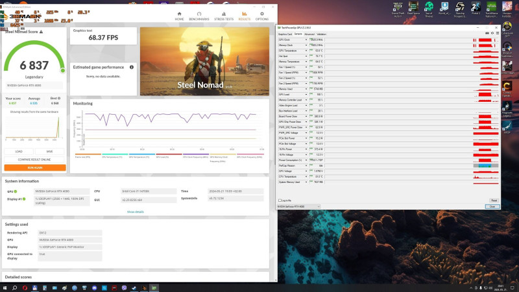This screenshot has width=519, height=292.
Task: Open the Portal 2 desktop shortcut
Action: tap(476, 8)
